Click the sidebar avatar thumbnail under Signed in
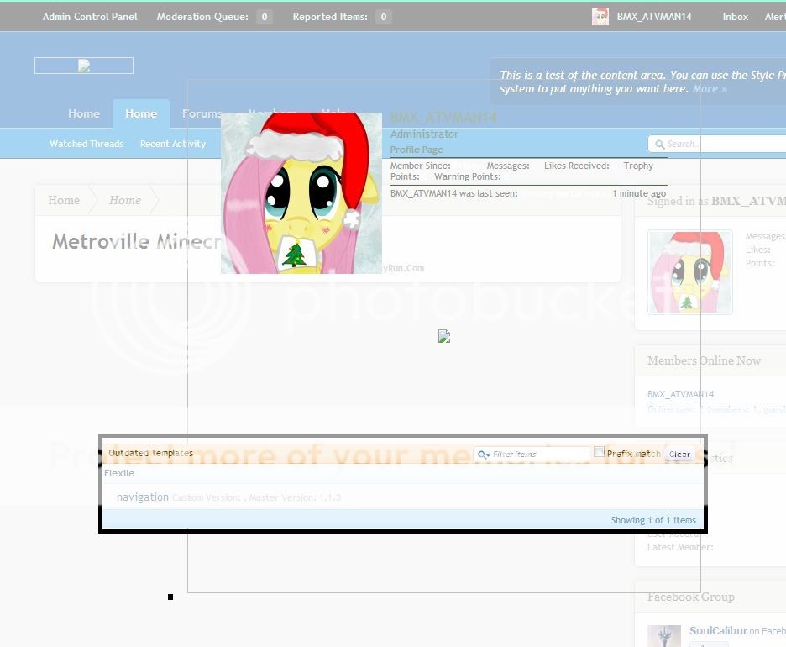 coord(689,272)
